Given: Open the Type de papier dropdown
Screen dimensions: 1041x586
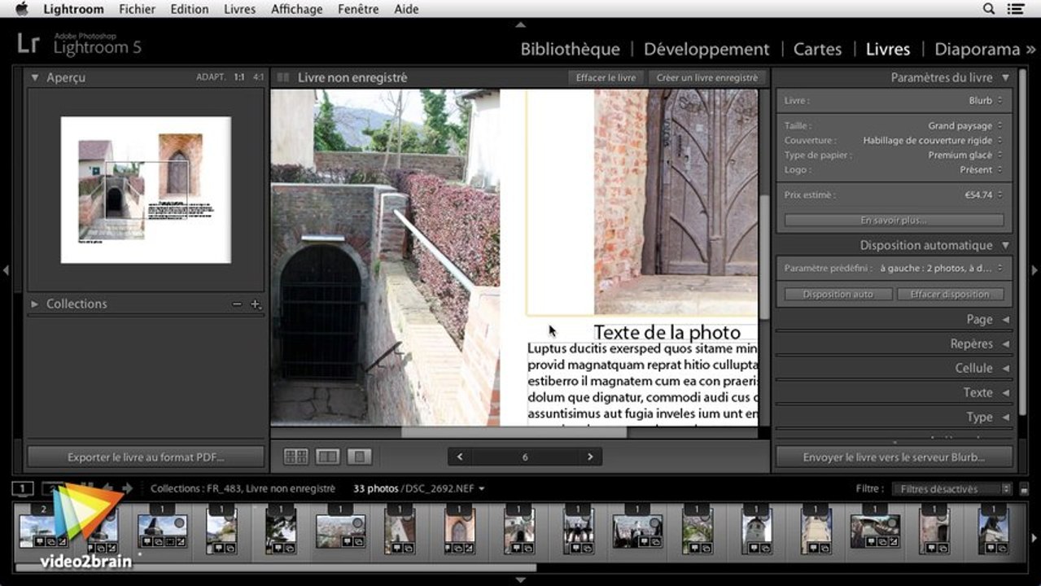Looking at the screenshot, I should click(965, 155).
